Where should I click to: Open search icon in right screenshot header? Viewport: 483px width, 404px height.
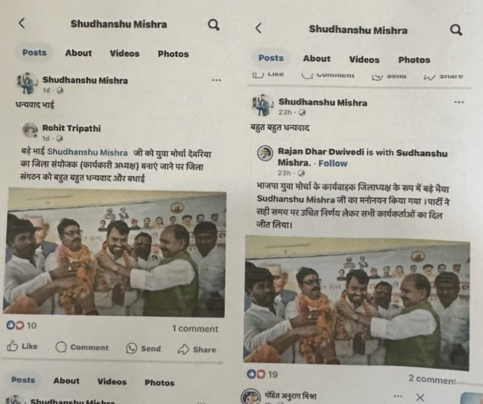point(456,30)
